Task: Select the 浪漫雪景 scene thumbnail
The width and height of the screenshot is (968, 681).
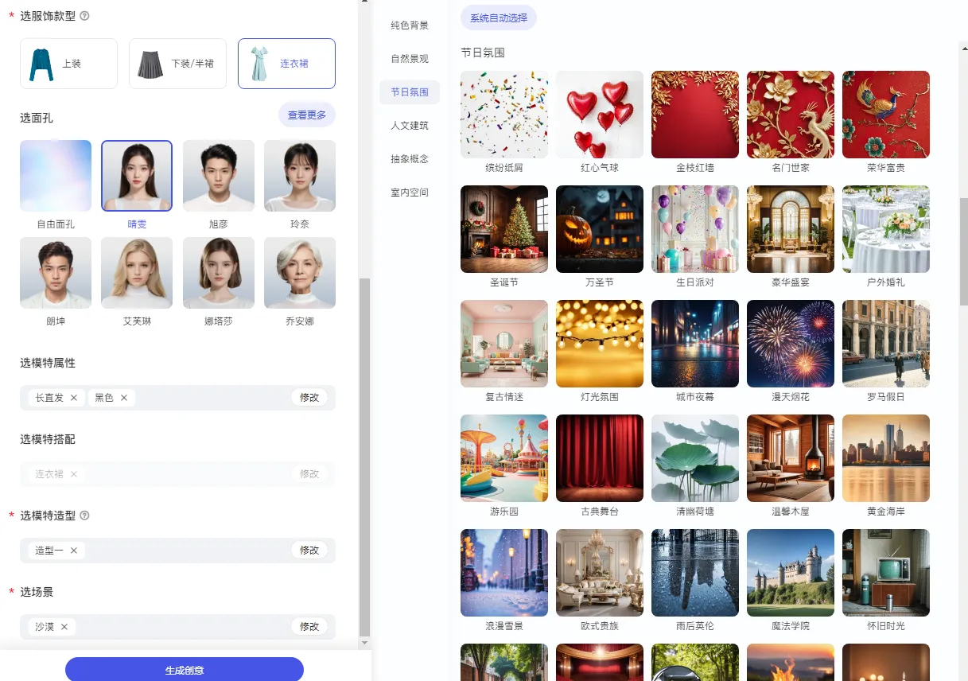Action: tap(504, 573)
